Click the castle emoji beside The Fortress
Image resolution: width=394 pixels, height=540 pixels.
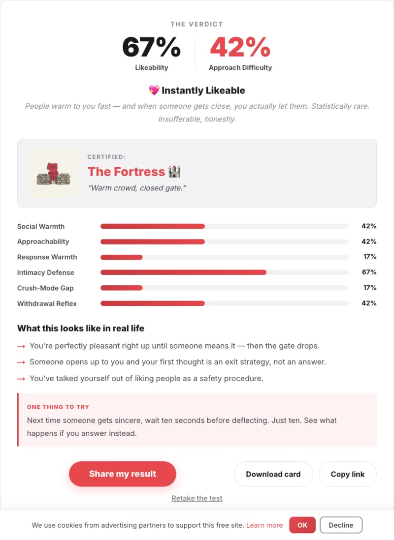click(174, 172)
